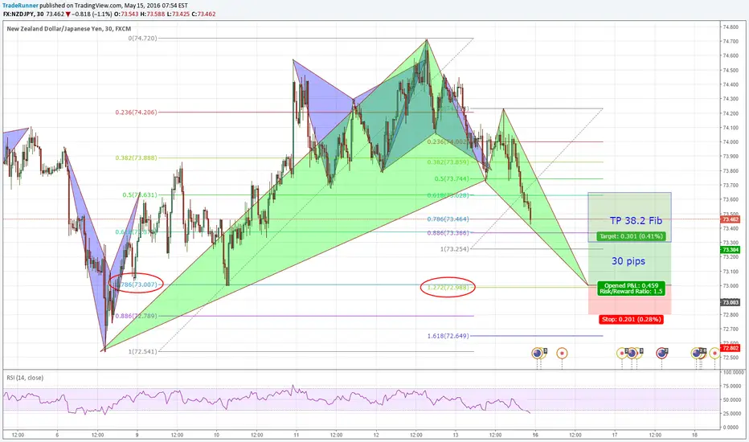The image size is (749, 442).
Task: Click the 25.0000 level on the RSI scale
Action: (x=731, y=413)
